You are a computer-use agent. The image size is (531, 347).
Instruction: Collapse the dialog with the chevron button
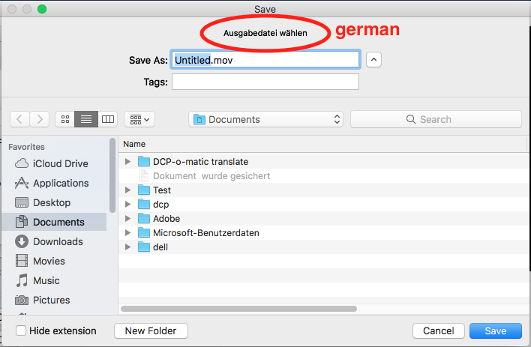point(373,60)
